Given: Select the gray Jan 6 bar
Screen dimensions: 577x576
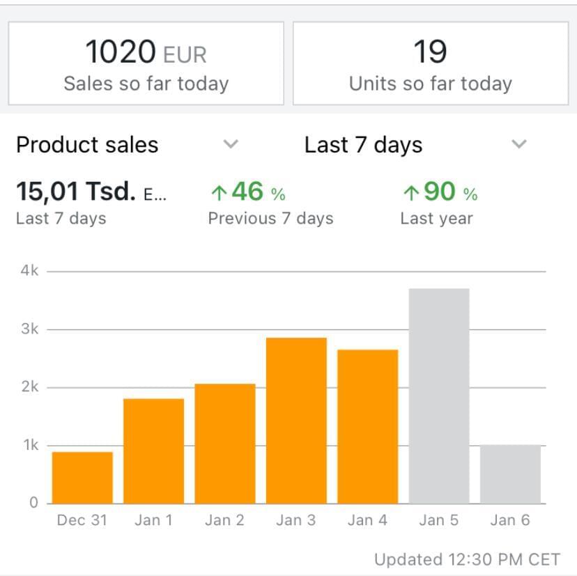Looking at the screenshot, I should pos(509,474).
